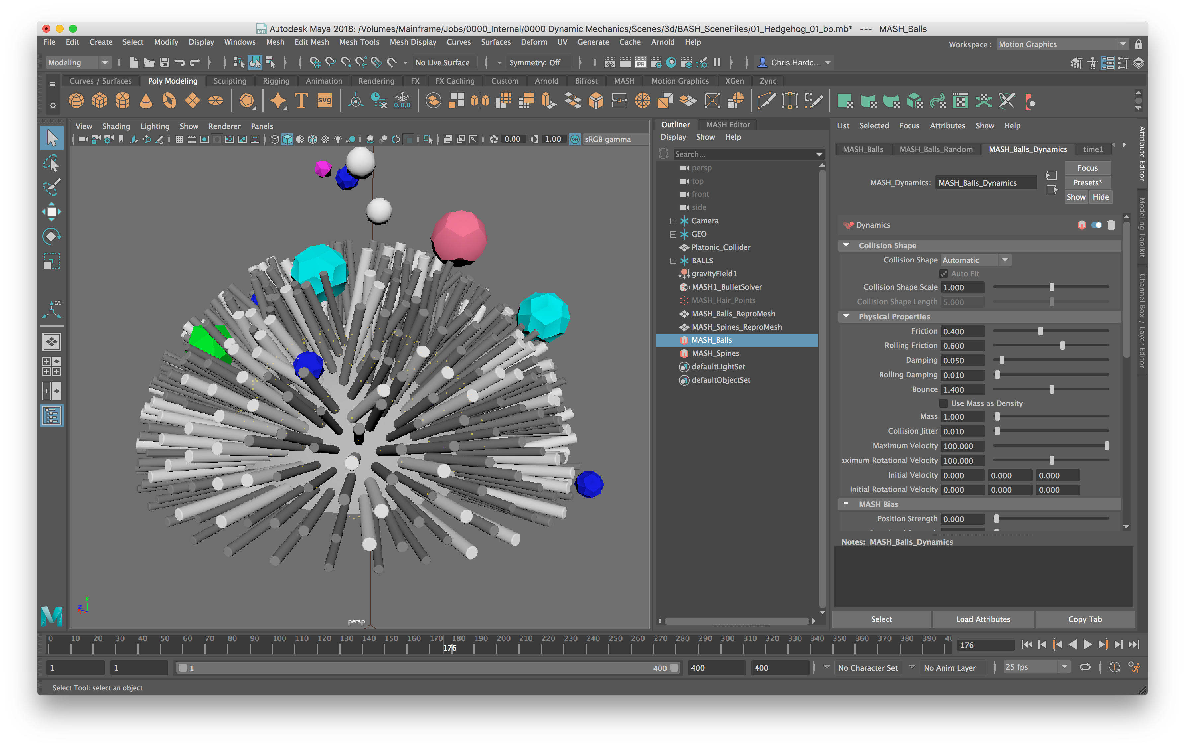Click the Outliner toggle in panel layout bar
Image resolution: width=1185 pixels, height=748 pixels.
[x=52, y=416]
